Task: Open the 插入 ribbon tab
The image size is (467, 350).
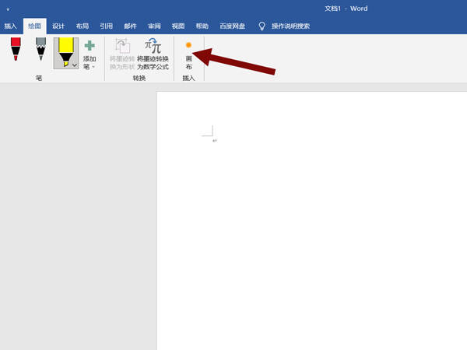Action: [10, 26]
